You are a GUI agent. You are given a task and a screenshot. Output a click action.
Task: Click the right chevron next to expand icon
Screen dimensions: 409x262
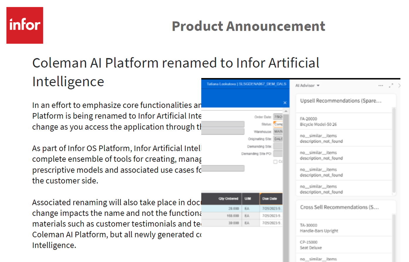399,86
